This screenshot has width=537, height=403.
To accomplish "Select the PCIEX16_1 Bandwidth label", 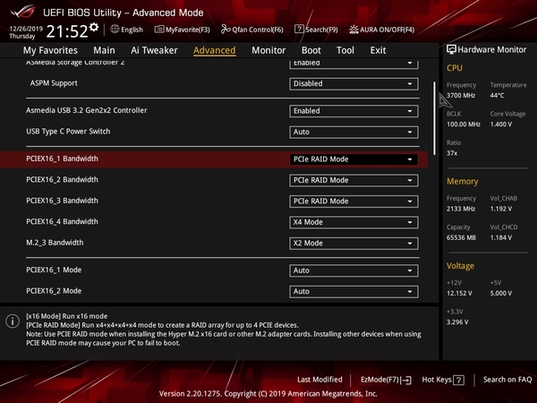I will (x=62, y=159).
